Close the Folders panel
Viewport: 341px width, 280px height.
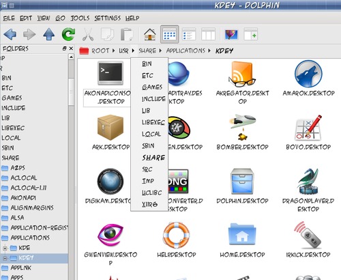(x=71, y=48)
